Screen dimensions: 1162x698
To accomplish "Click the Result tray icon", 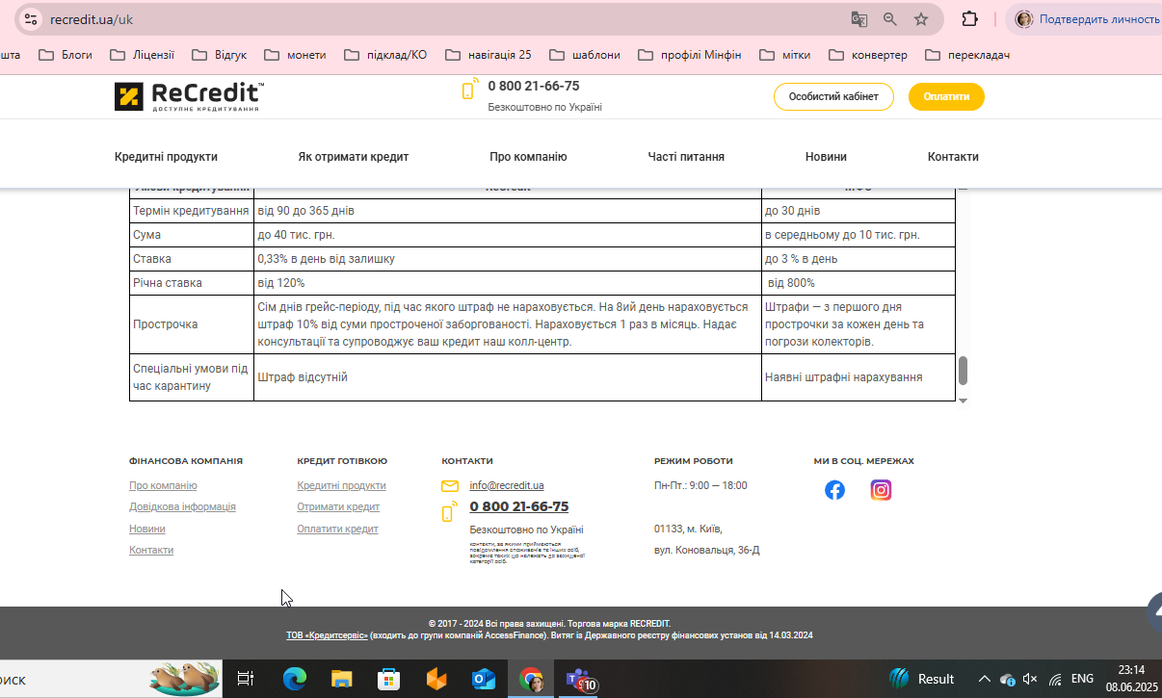I will tap(922, 679).
